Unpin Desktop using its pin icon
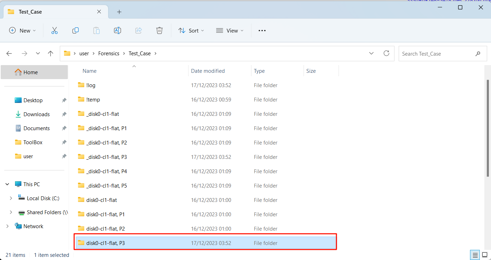The image size is (491, 260). point(64,100)
